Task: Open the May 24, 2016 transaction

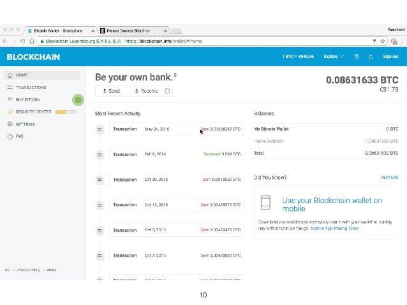Action: (x=177, y=129)
